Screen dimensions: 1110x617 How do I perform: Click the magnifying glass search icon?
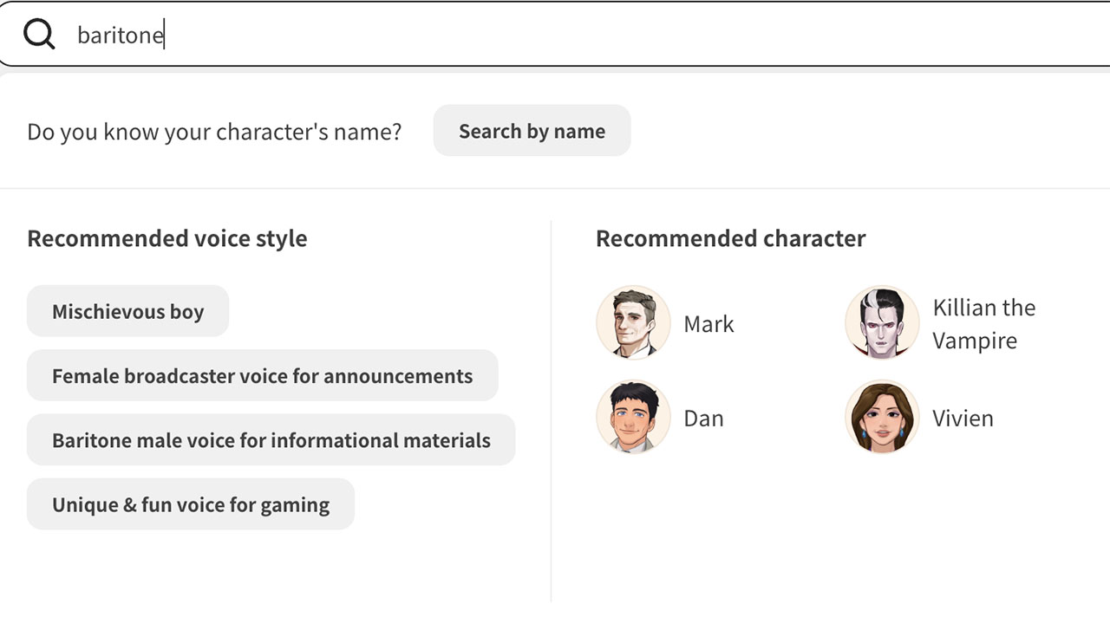(x=39, y=35)
